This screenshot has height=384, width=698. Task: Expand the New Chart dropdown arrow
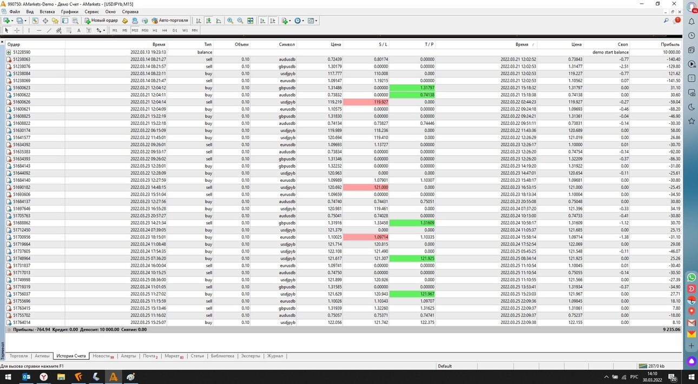(x=12, y=21)
